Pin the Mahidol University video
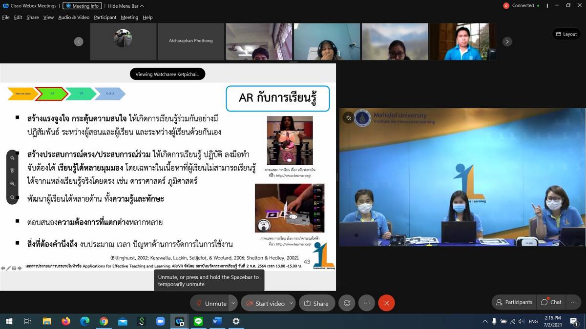 (x=348, y=118)
